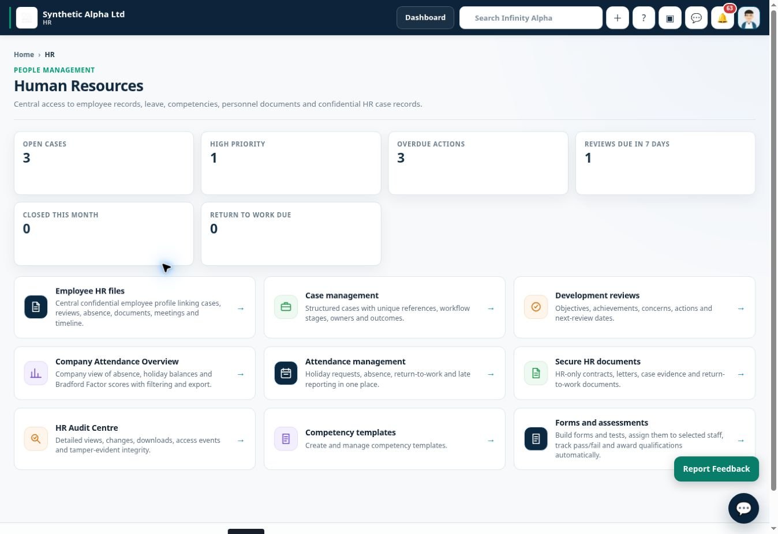Image resolution: width=778 pixels, height=534 pixels.
Task: Click the Company Attendance Overview chart icon
Action: (x=36, y=373)
